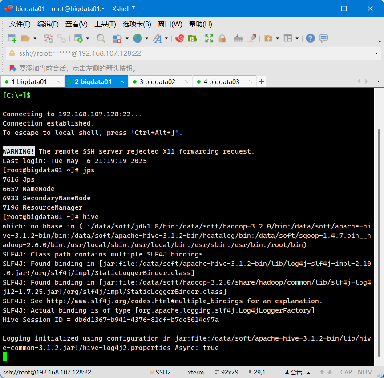Click the globe Encoding icon
The width and height of the screenshot is (384, 378).
point(137,38)
